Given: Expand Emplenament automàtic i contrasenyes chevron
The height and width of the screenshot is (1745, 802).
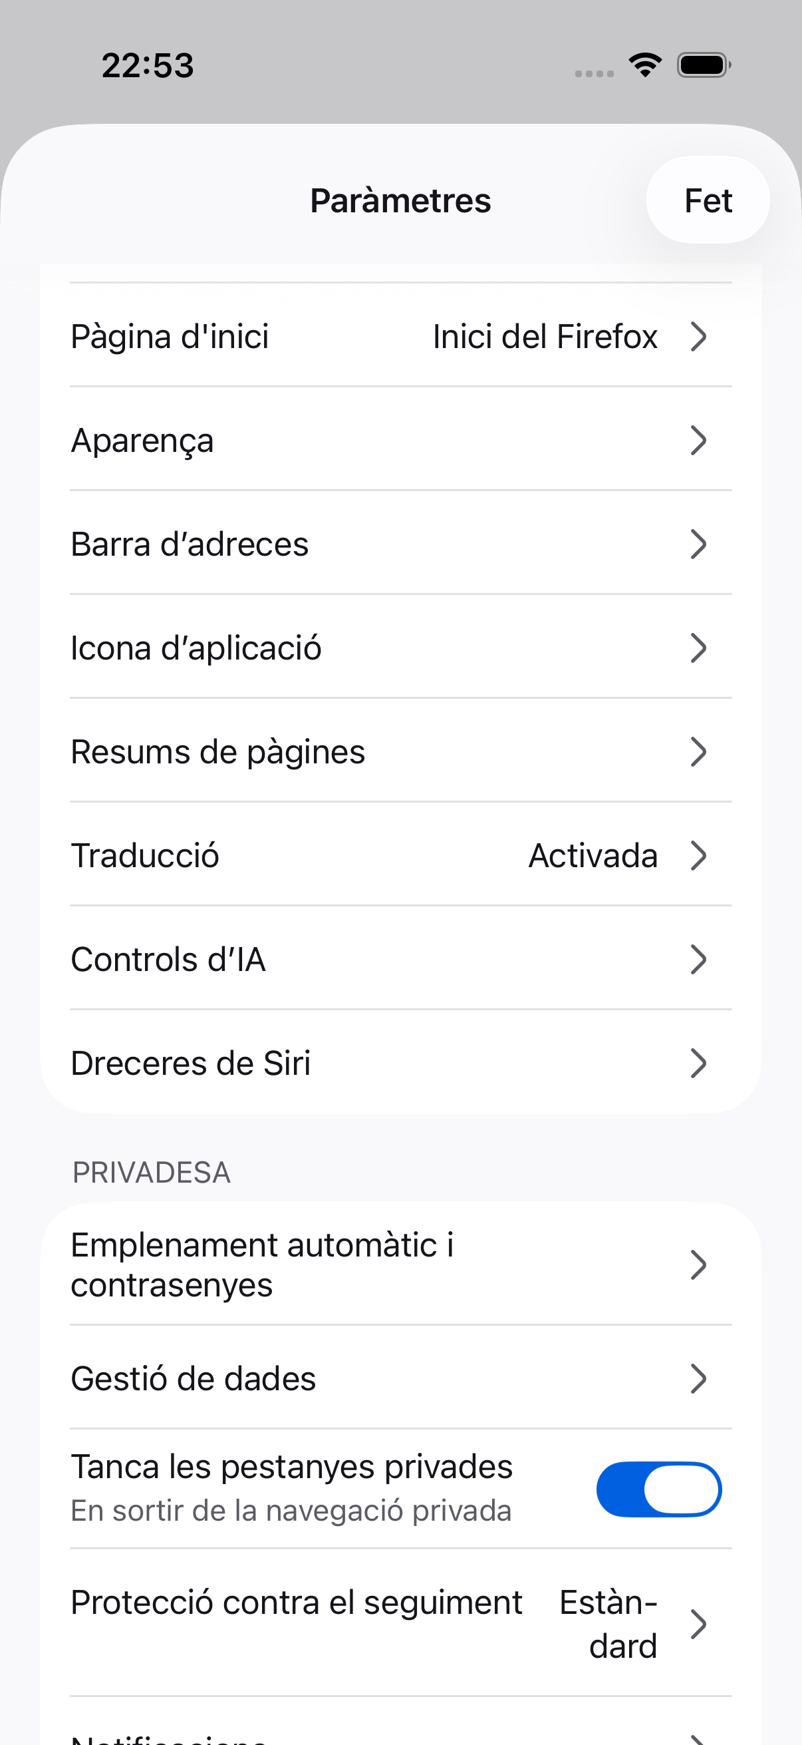Looking at the screenshot, I should (x=698, y=1264).
